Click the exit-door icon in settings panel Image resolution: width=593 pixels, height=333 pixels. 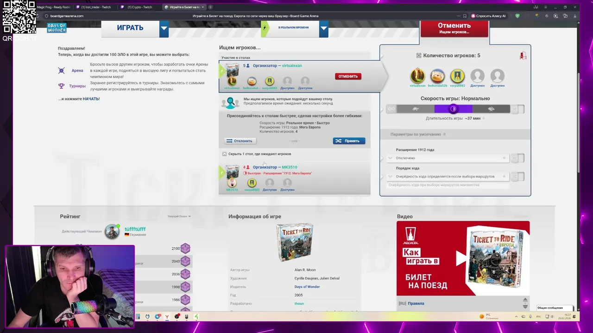[523, 55]
